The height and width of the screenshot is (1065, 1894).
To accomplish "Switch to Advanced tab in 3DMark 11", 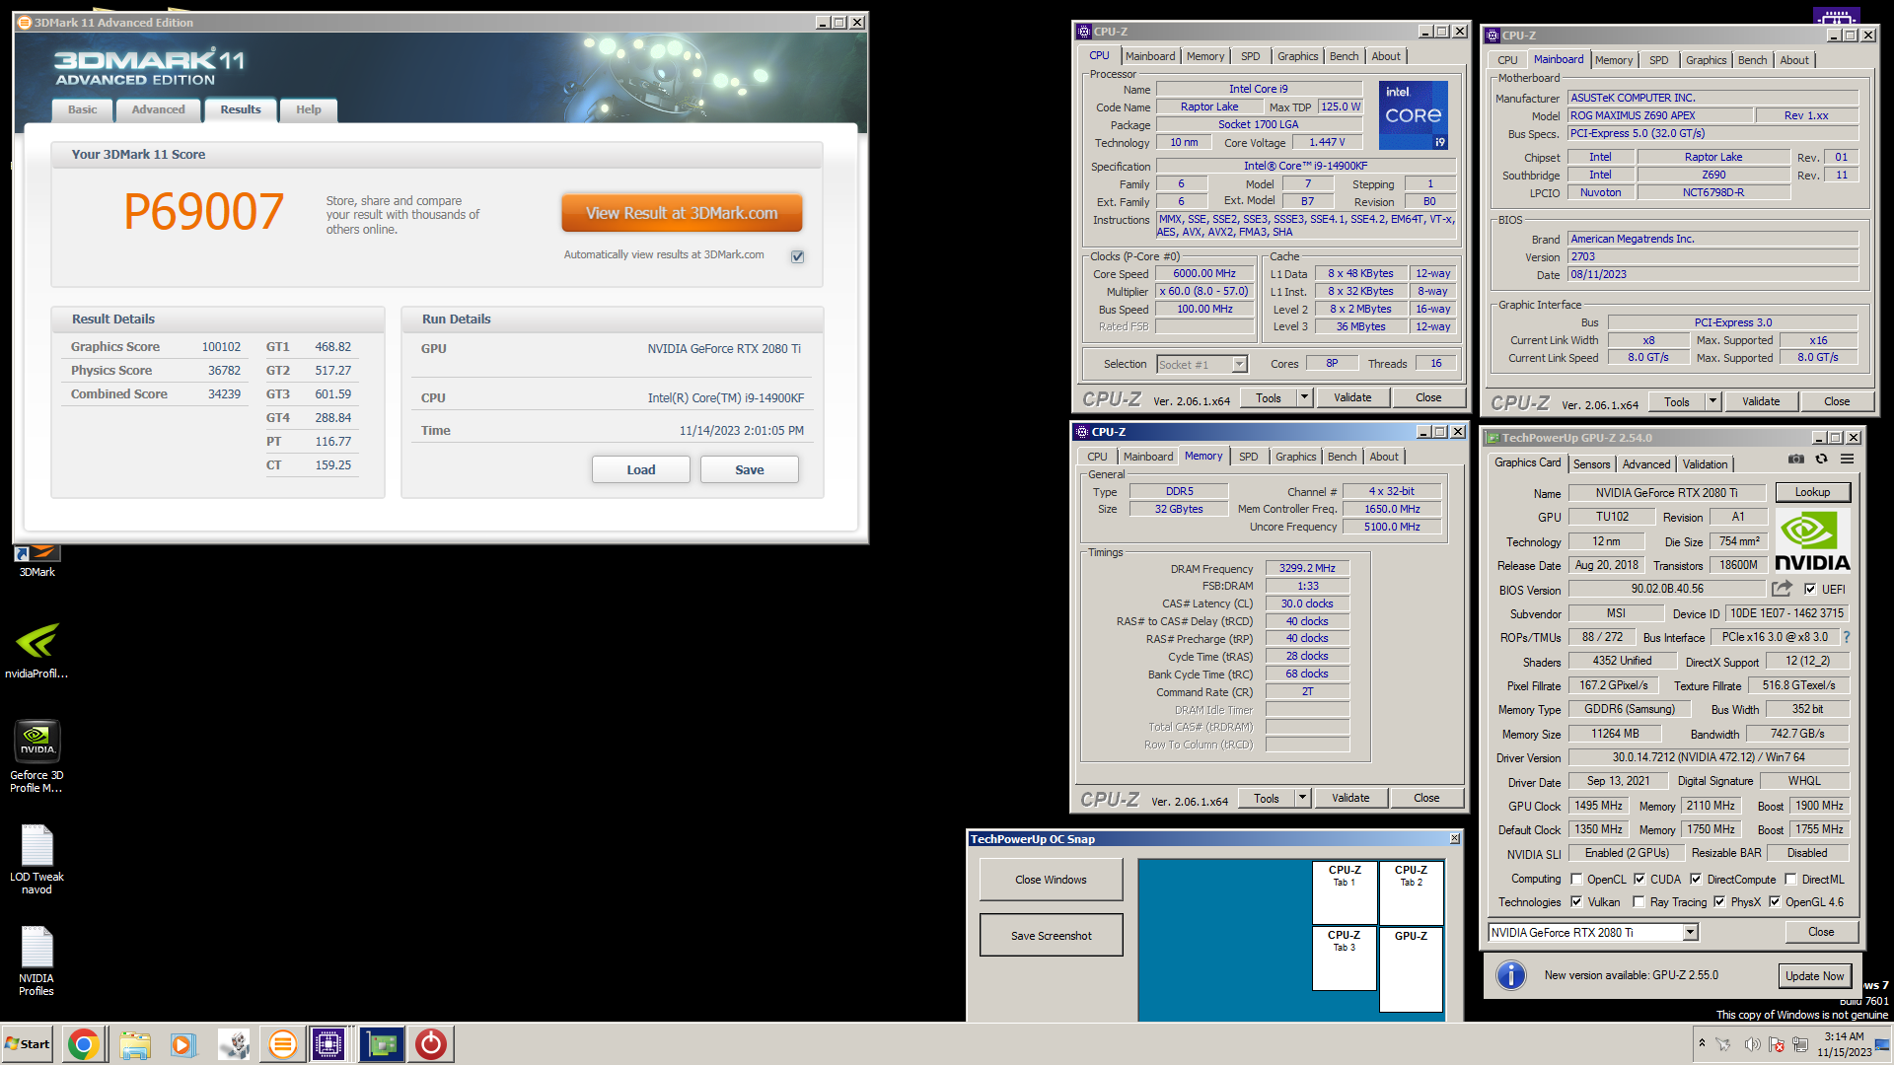I will 159,109.
